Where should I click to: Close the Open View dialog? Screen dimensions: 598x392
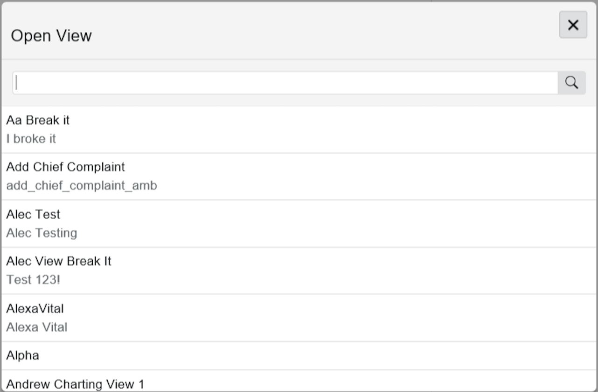[x=573, y=25]
